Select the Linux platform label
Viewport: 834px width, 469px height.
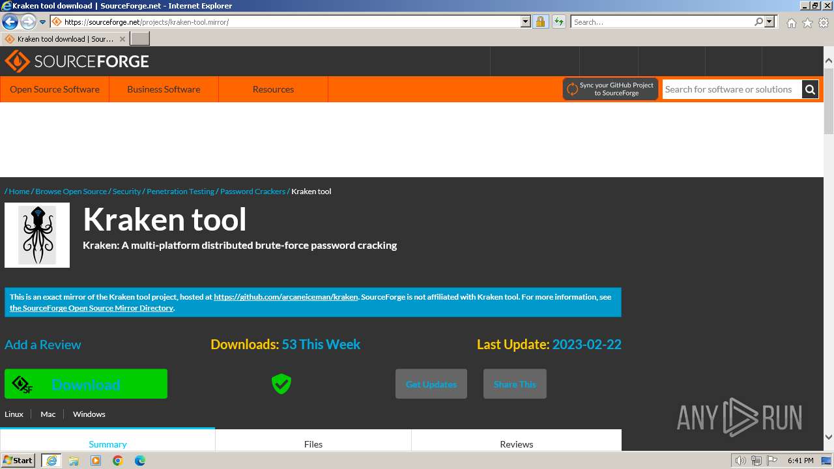[x=14, y=414]
